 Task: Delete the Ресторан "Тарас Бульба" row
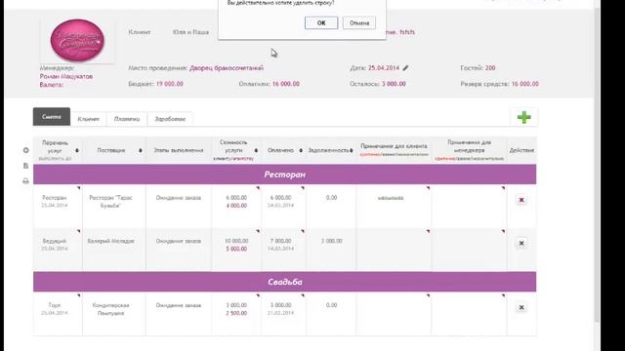tap(521, 200)
